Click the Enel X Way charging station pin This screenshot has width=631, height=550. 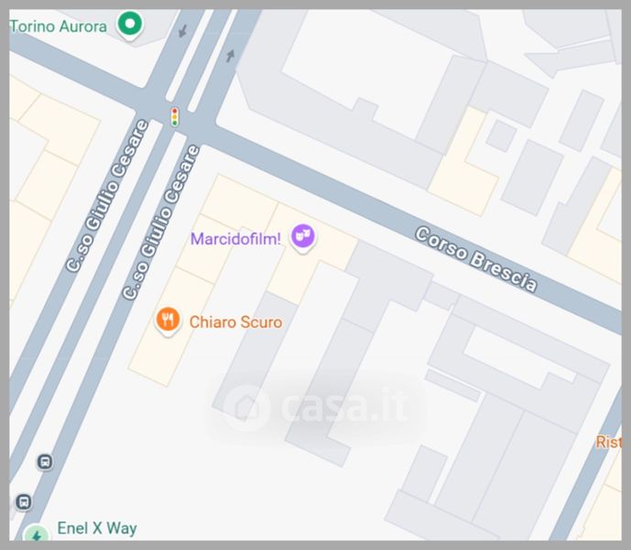(x=37, y=533)
